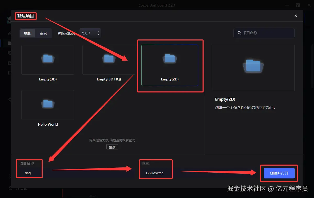
Task: Click the 重试 retry button
Action: click(x=112, y=147)
